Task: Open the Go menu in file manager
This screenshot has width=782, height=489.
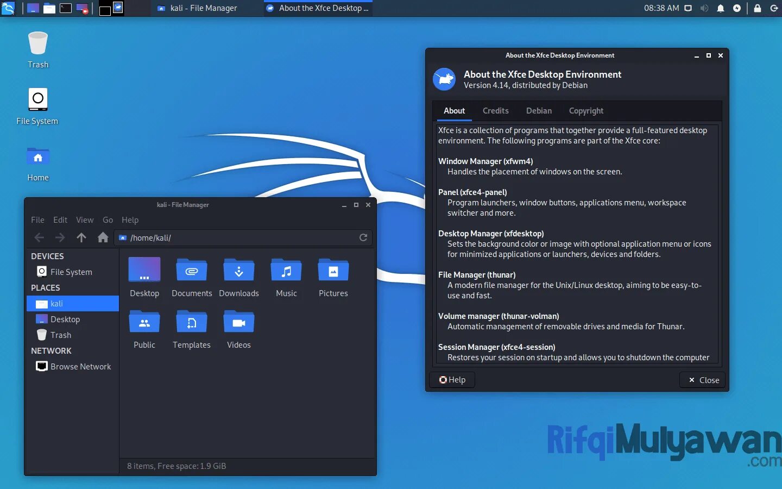Action: point(108,220)
